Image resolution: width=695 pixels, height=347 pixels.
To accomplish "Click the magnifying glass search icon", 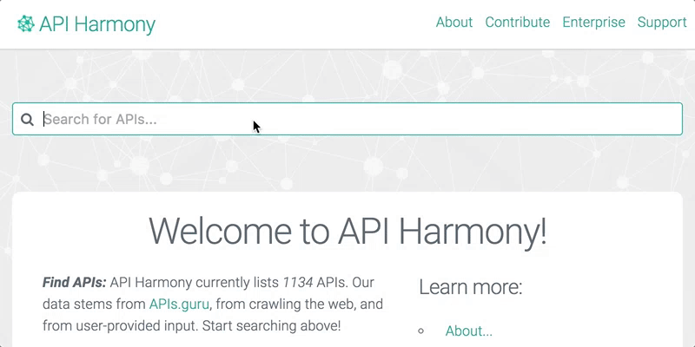I will point(27,119).
